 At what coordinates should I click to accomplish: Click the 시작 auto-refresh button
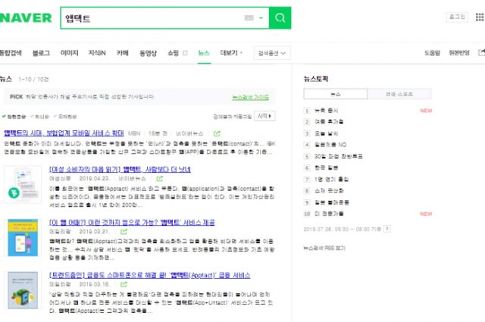(264, 116)
